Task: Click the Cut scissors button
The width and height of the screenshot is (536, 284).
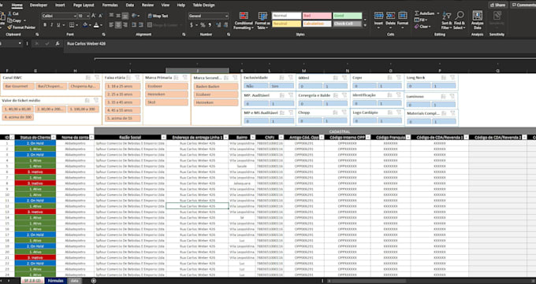Action: pos(13,13)
